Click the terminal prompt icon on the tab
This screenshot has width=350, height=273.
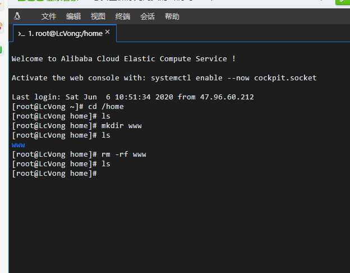pos(21,34)
